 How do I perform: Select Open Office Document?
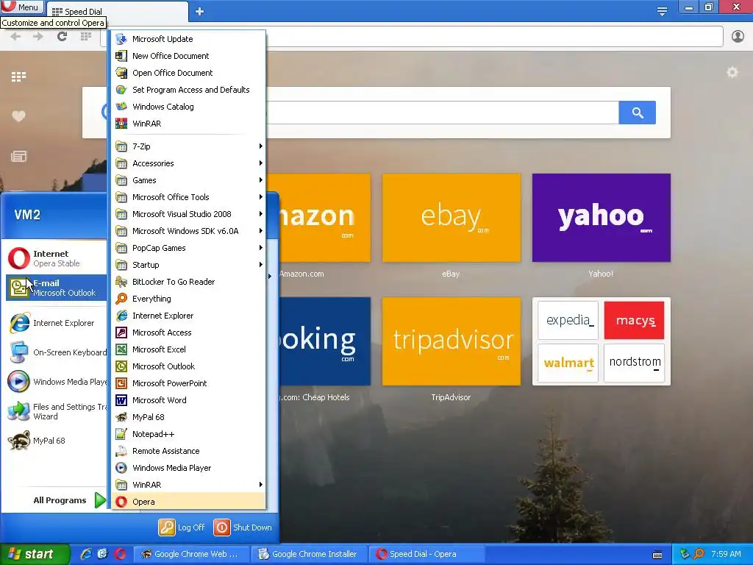[x=189, y=73]
